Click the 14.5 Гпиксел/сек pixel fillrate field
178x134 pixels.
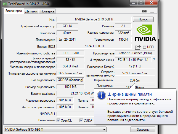click(70, 73)
